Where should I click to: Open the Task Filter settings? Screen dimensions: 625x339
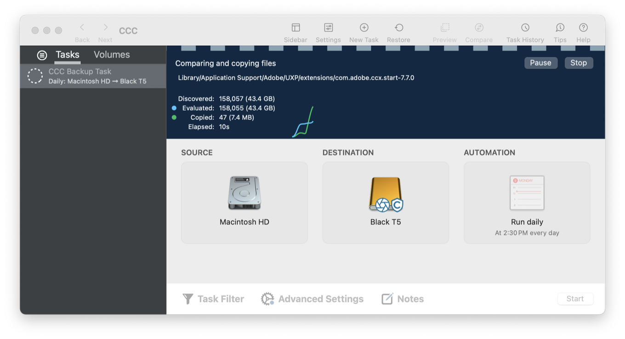[x=213, y=299]
